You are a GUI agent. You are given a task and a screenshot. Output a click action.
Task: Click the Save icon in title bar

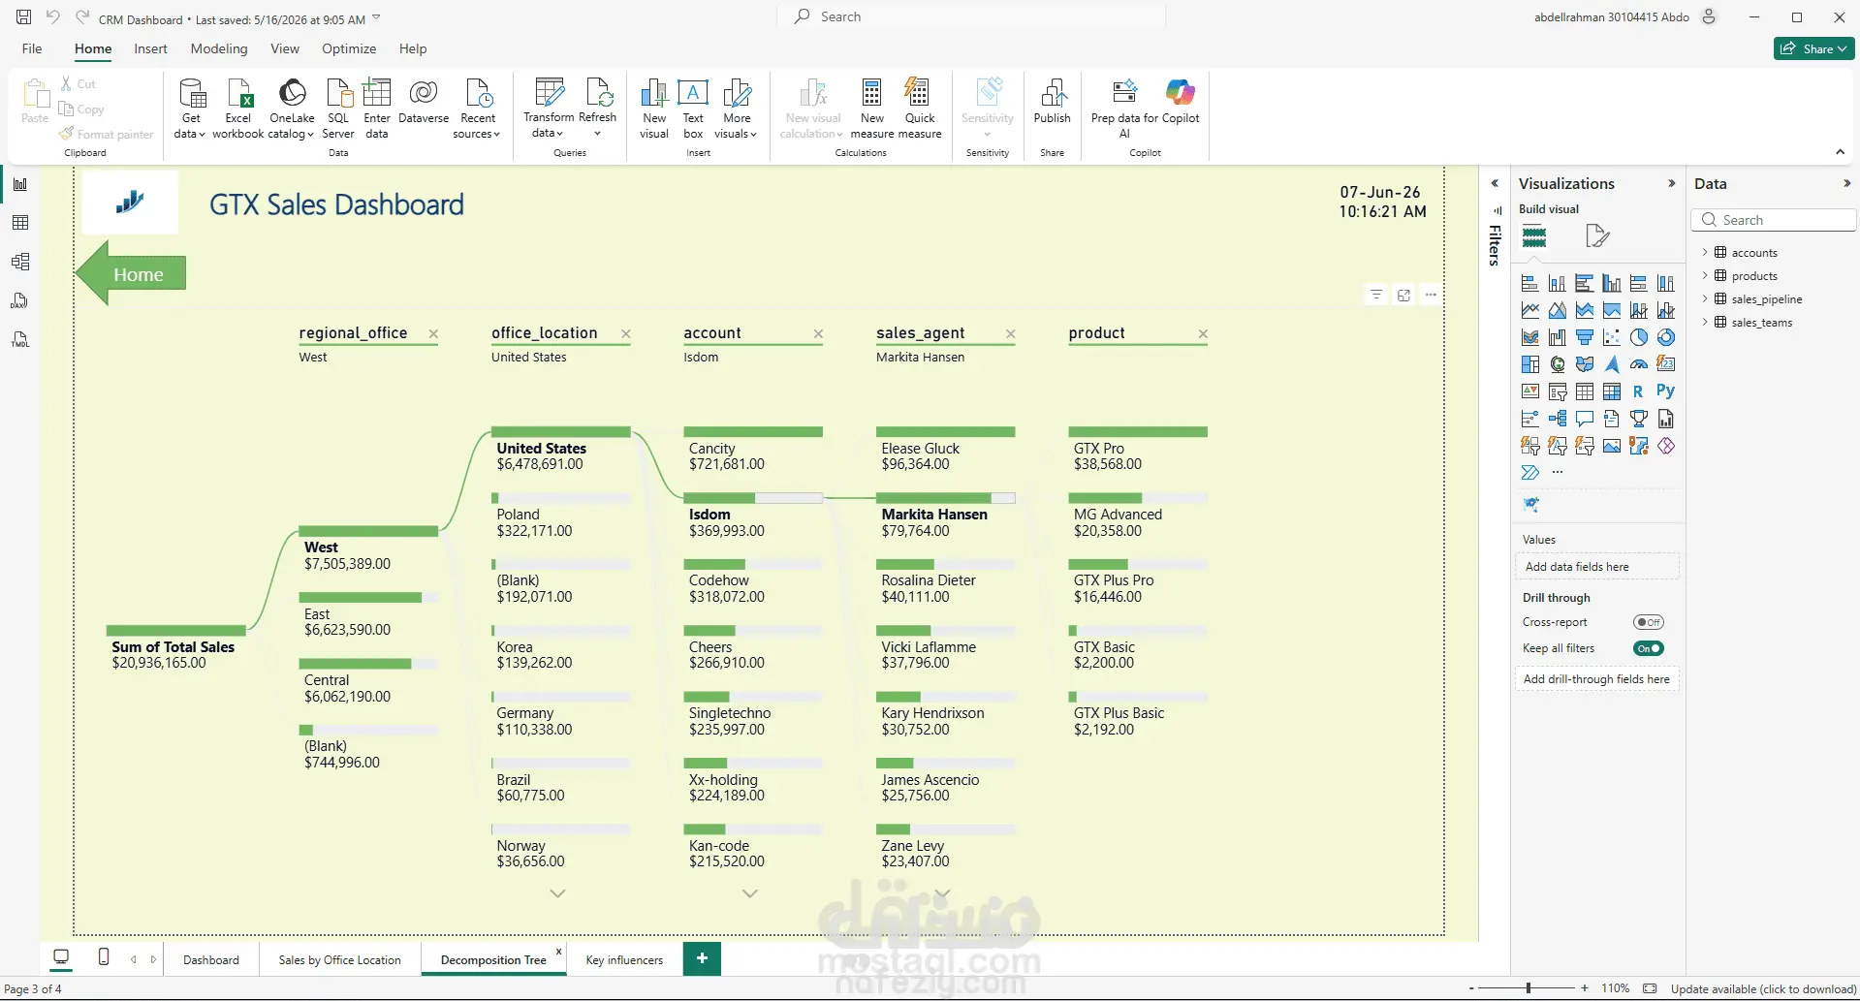coord(24,17)
